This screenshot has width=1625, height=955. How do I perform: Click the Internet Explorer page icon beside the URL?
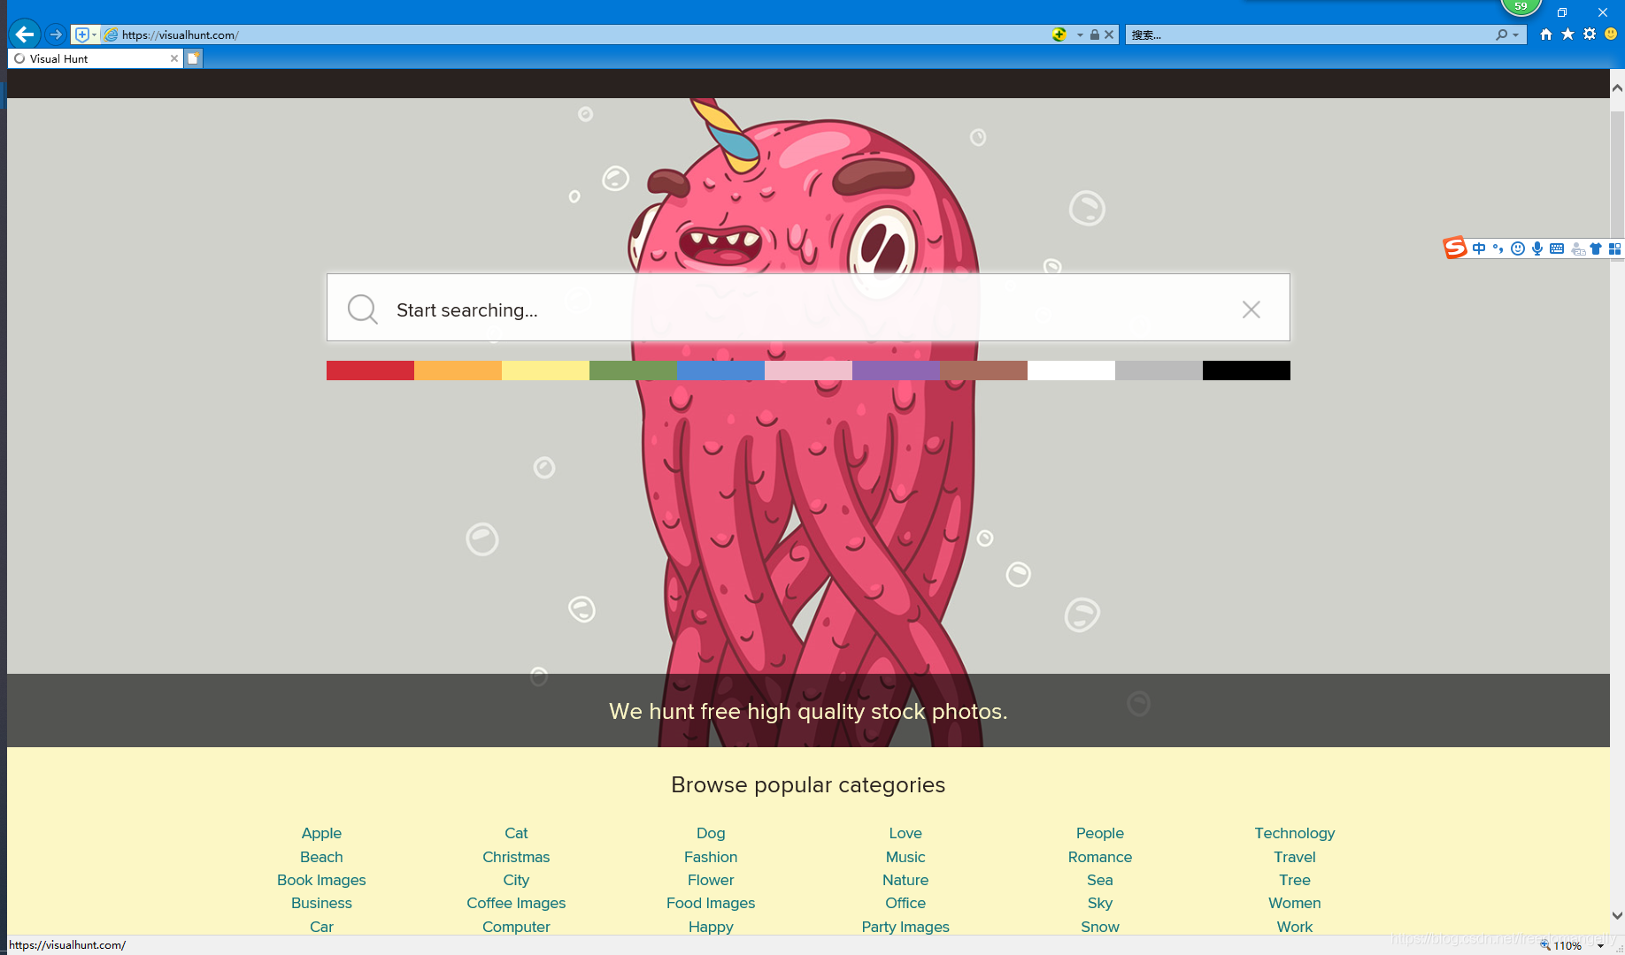(111, 34)
